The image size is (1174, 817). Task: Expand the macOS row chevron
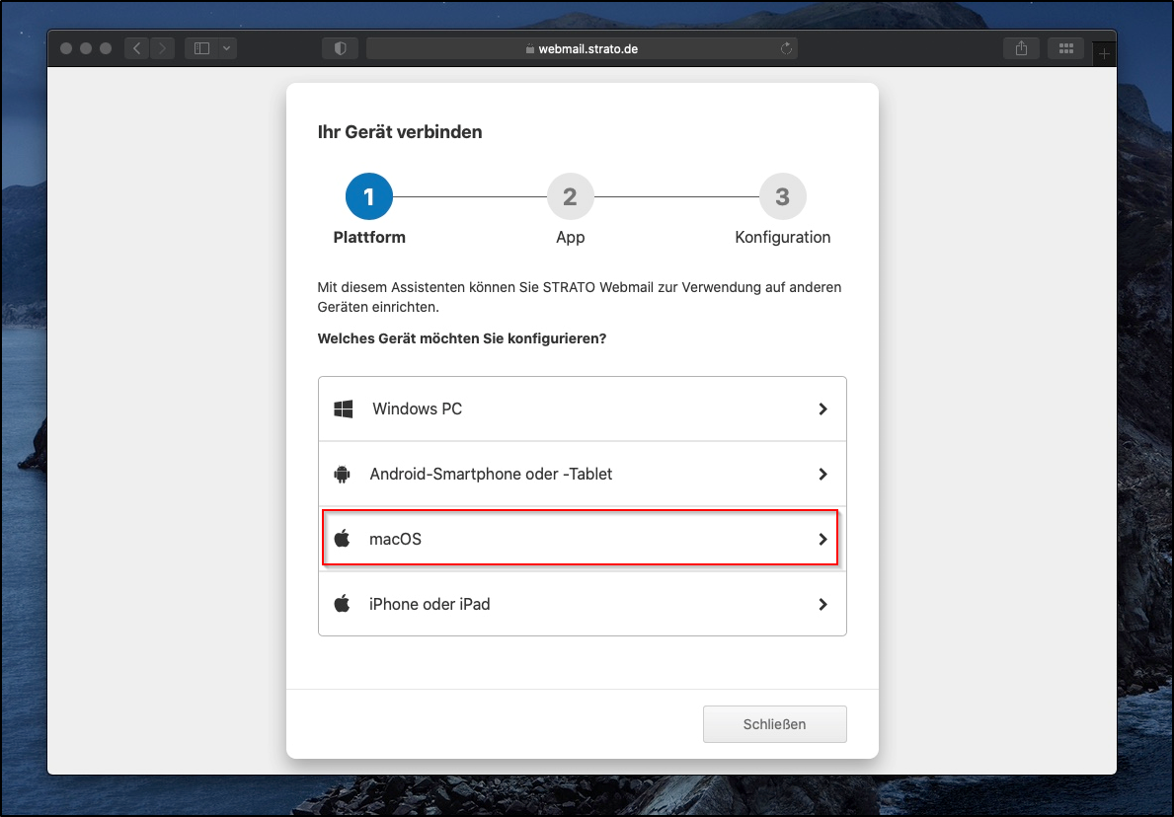(822, 539)
